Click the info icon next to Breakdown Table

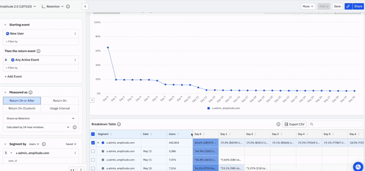119,124
